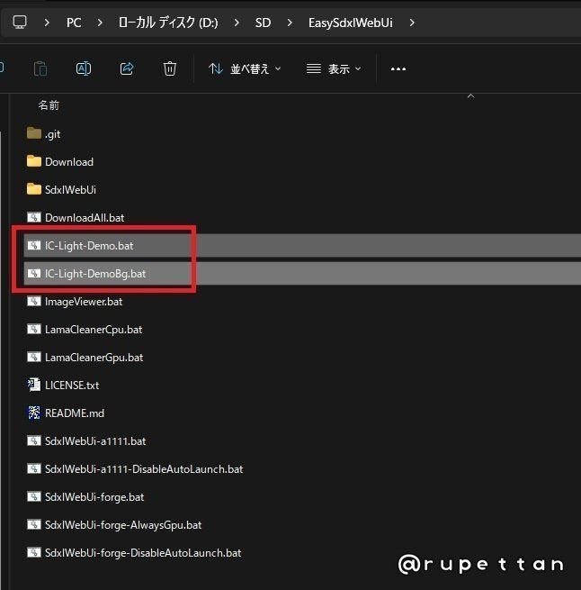The width and height of the screenshot is (581, 590).
Task: Open the three-dot See more menu
Action: tap(398, 68)
